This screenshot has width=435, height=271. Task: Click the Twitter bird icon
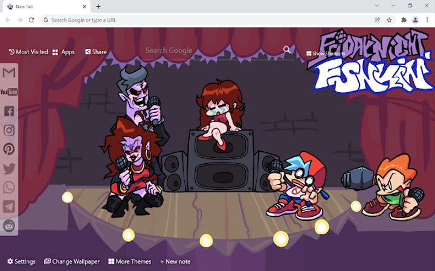[9, 169]
